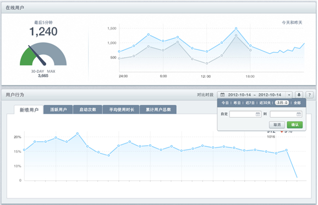The image size is (318, 205).
Task: Click the 1,240 online users value
Action: (x=43, y=31)
